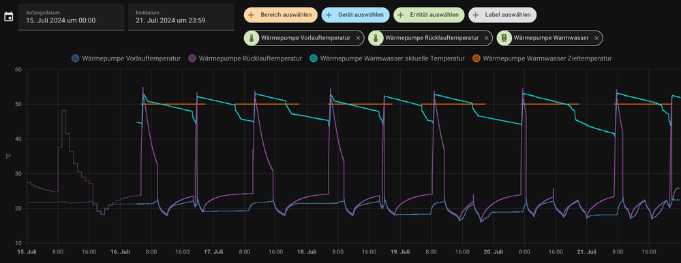Click the 40 y-axis value

coord(18,139)
